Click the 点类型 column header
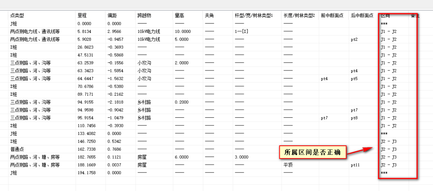The image size is (433, 191). coord(17,16)
